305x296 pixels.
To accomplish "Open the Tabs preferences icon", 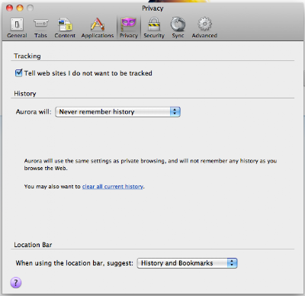I will 40,24.
